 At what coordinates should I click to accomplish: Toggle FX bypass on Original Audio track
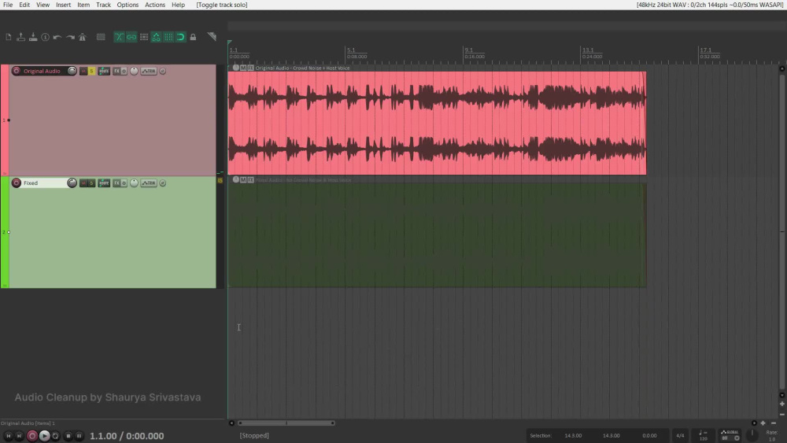pos(124,72)
